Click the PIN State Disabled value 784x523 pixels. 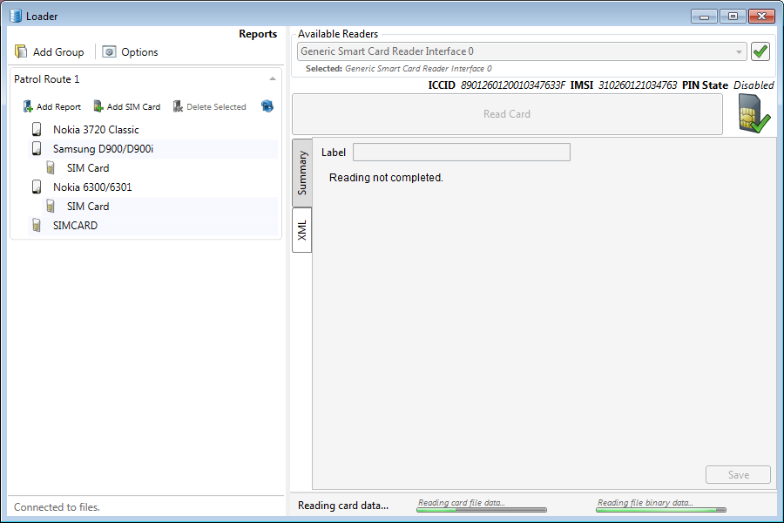[754, 85]
